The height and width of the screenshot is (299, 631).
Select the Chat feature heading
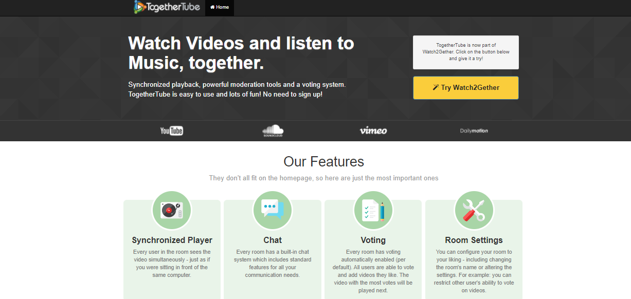273,240
